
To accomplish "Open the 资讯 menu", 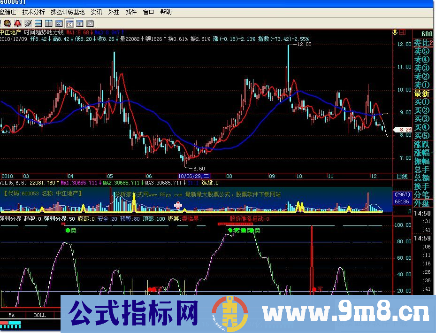I will [96, 12].
